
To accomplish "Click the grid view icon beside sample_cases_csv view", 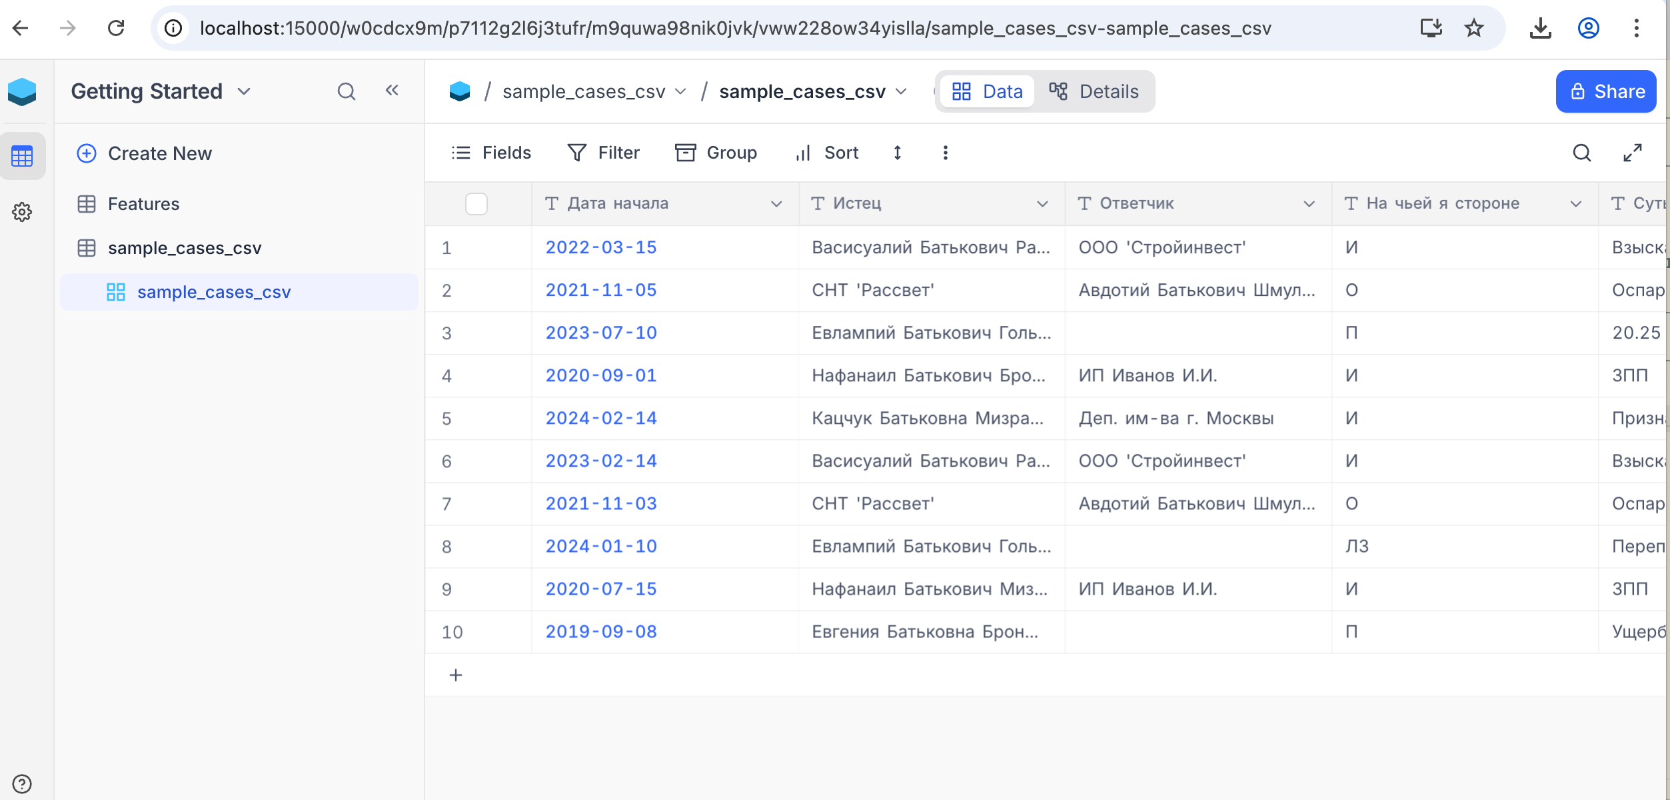I will tap(116, 292).
